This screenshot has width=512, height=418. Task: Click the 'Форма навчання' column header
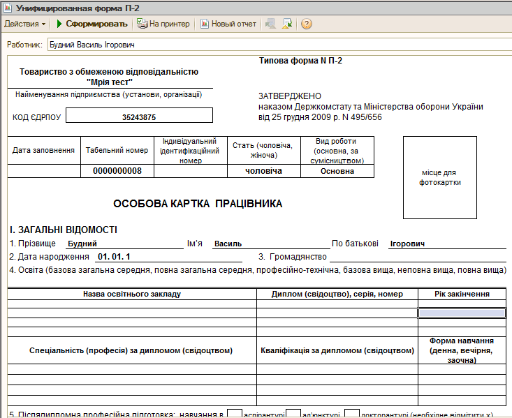462,350
